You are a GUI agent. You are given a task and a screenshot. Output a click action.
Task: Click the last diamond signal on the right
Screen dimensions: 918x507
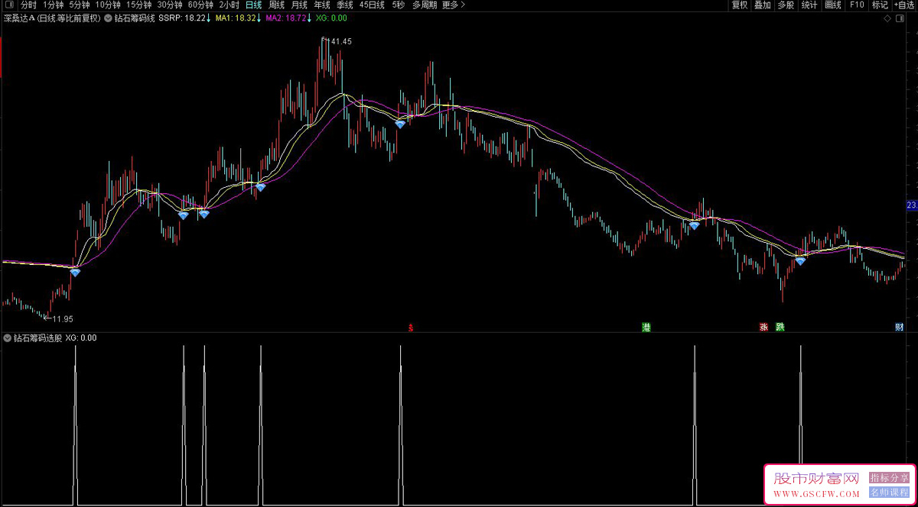800,261
